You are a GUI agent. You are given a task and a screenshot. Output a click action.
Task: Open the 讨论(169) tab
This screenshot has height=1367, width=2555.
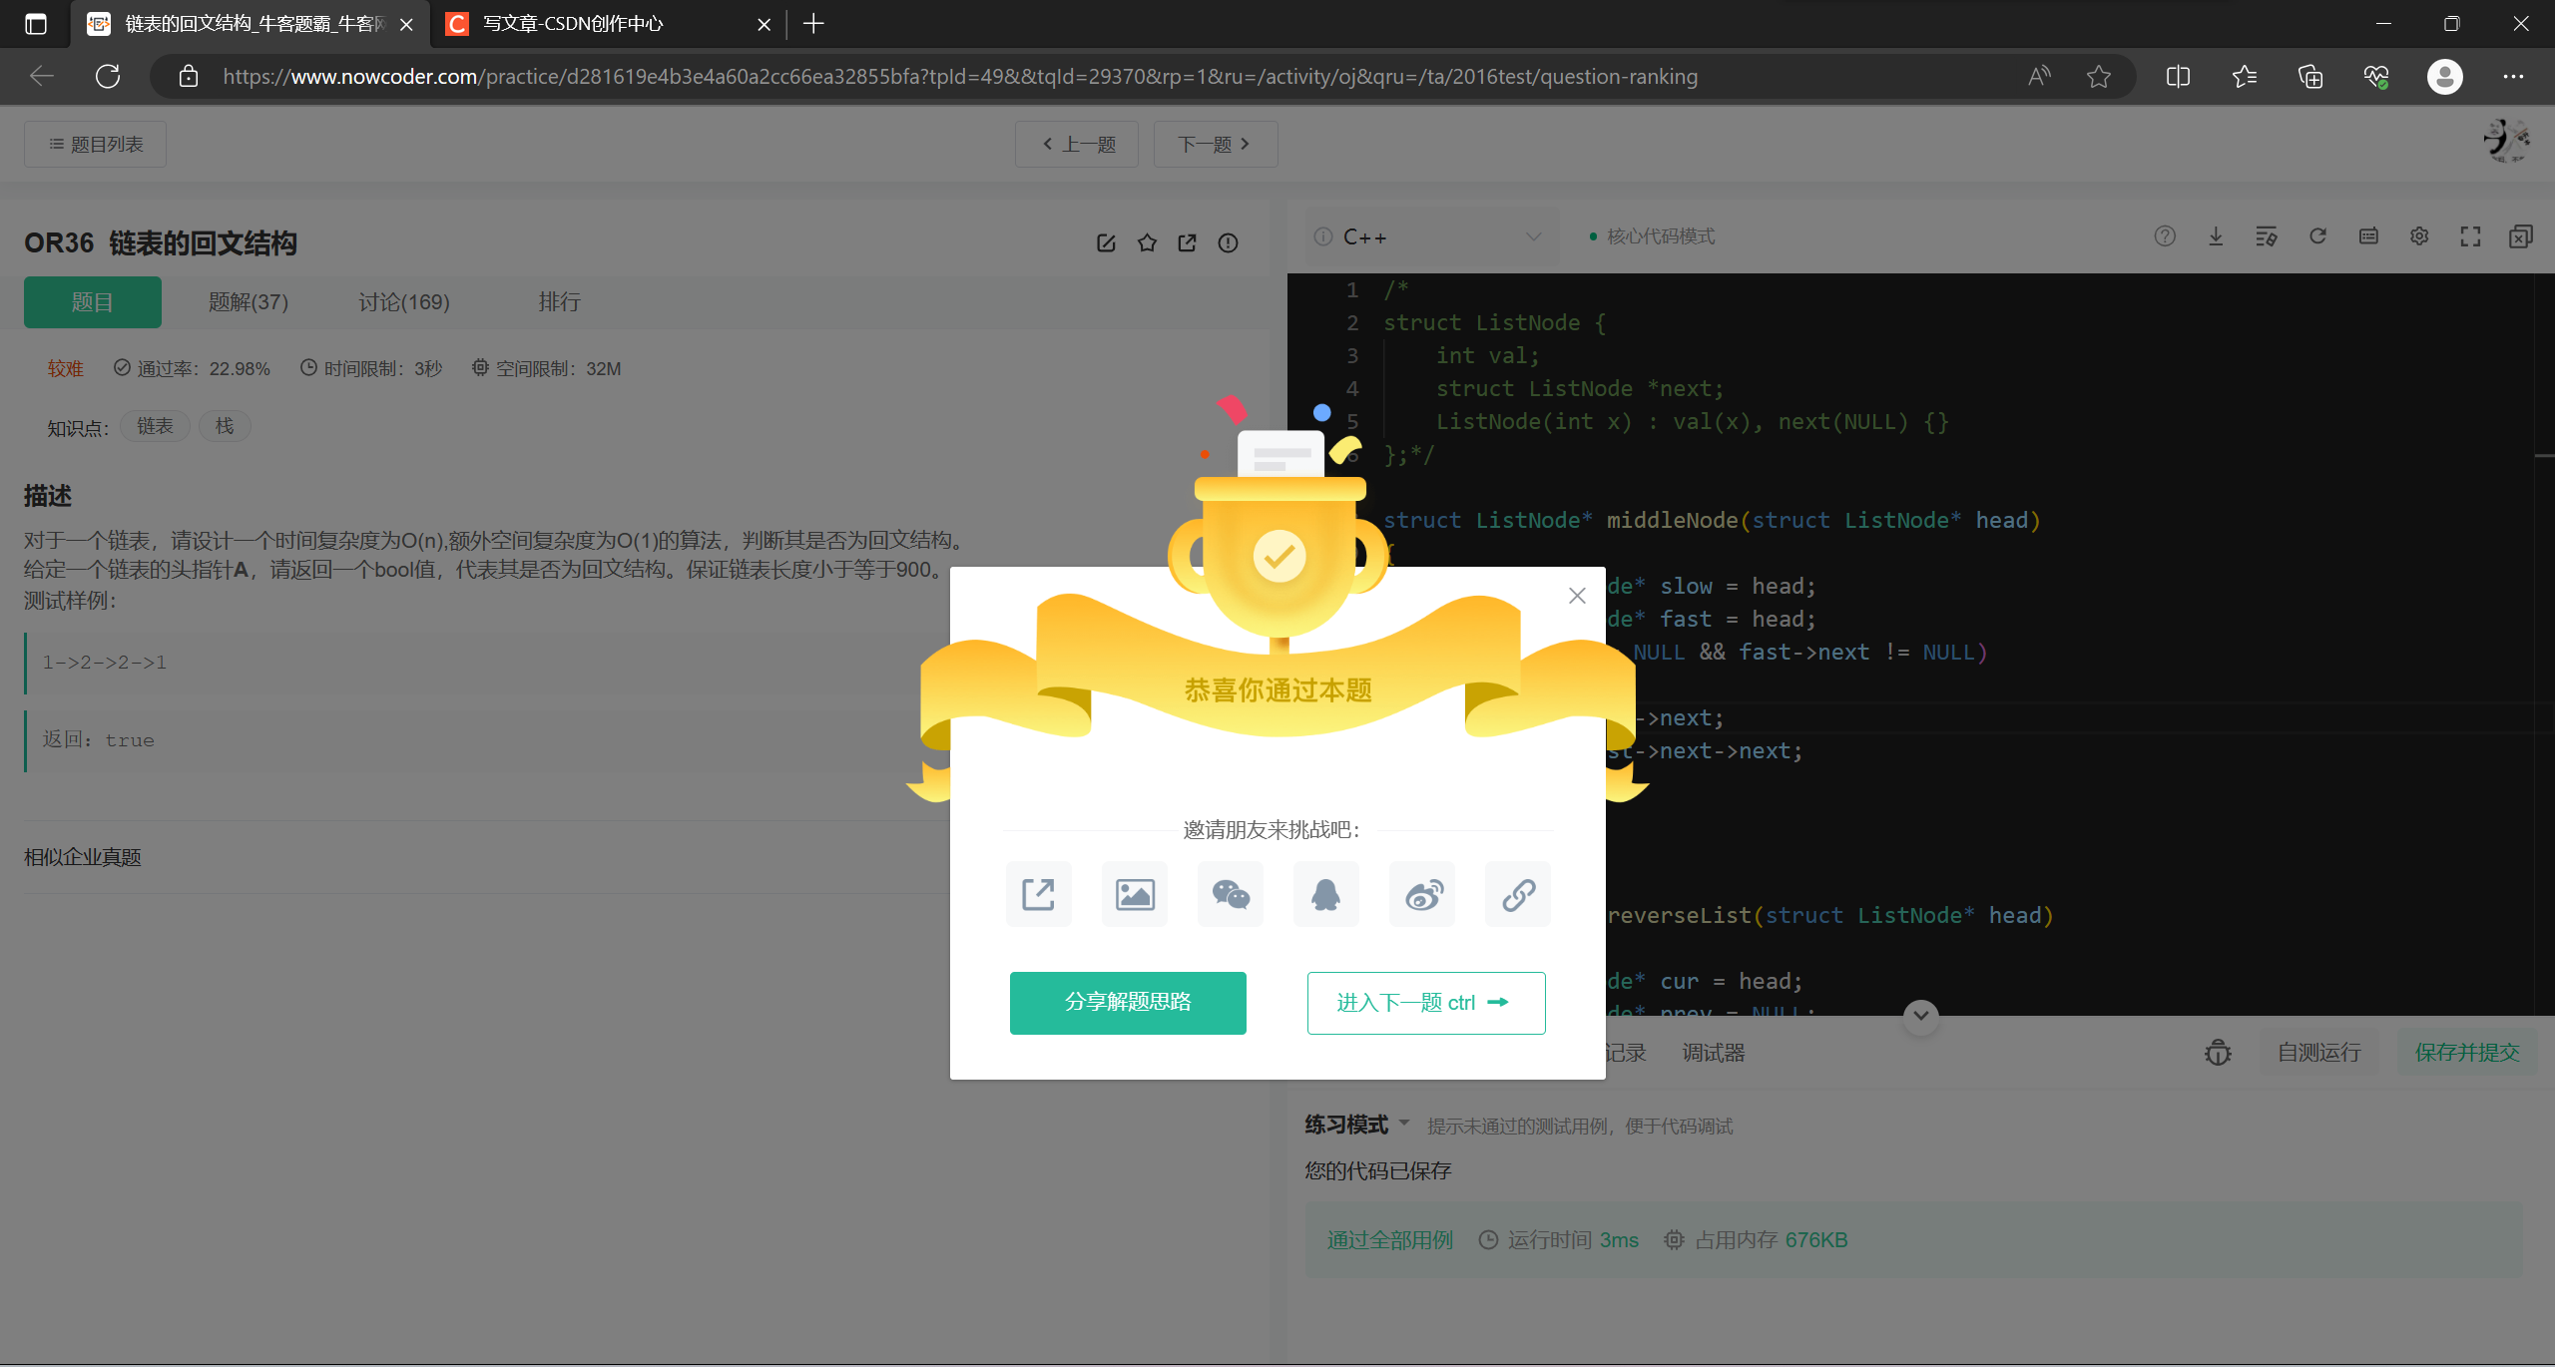coord(404,302)
